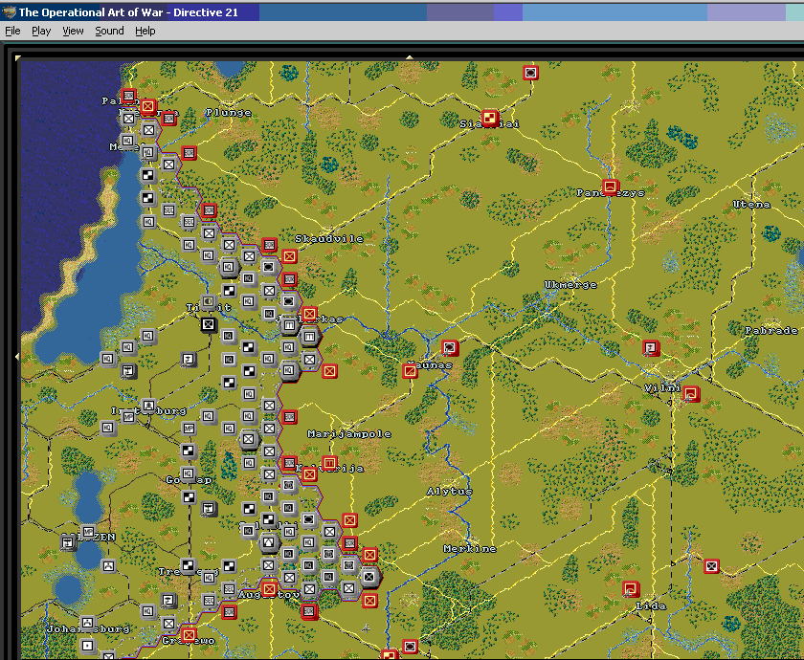Select red artillery unit at Kalvarija
804x660 pixels.
(329, 463)
